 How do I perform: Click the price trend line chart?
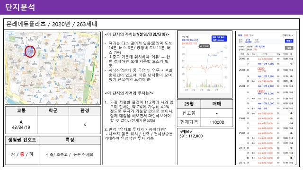204,62
